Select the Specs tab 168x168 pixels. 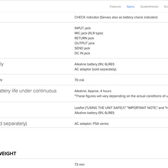tap(131, 7)
